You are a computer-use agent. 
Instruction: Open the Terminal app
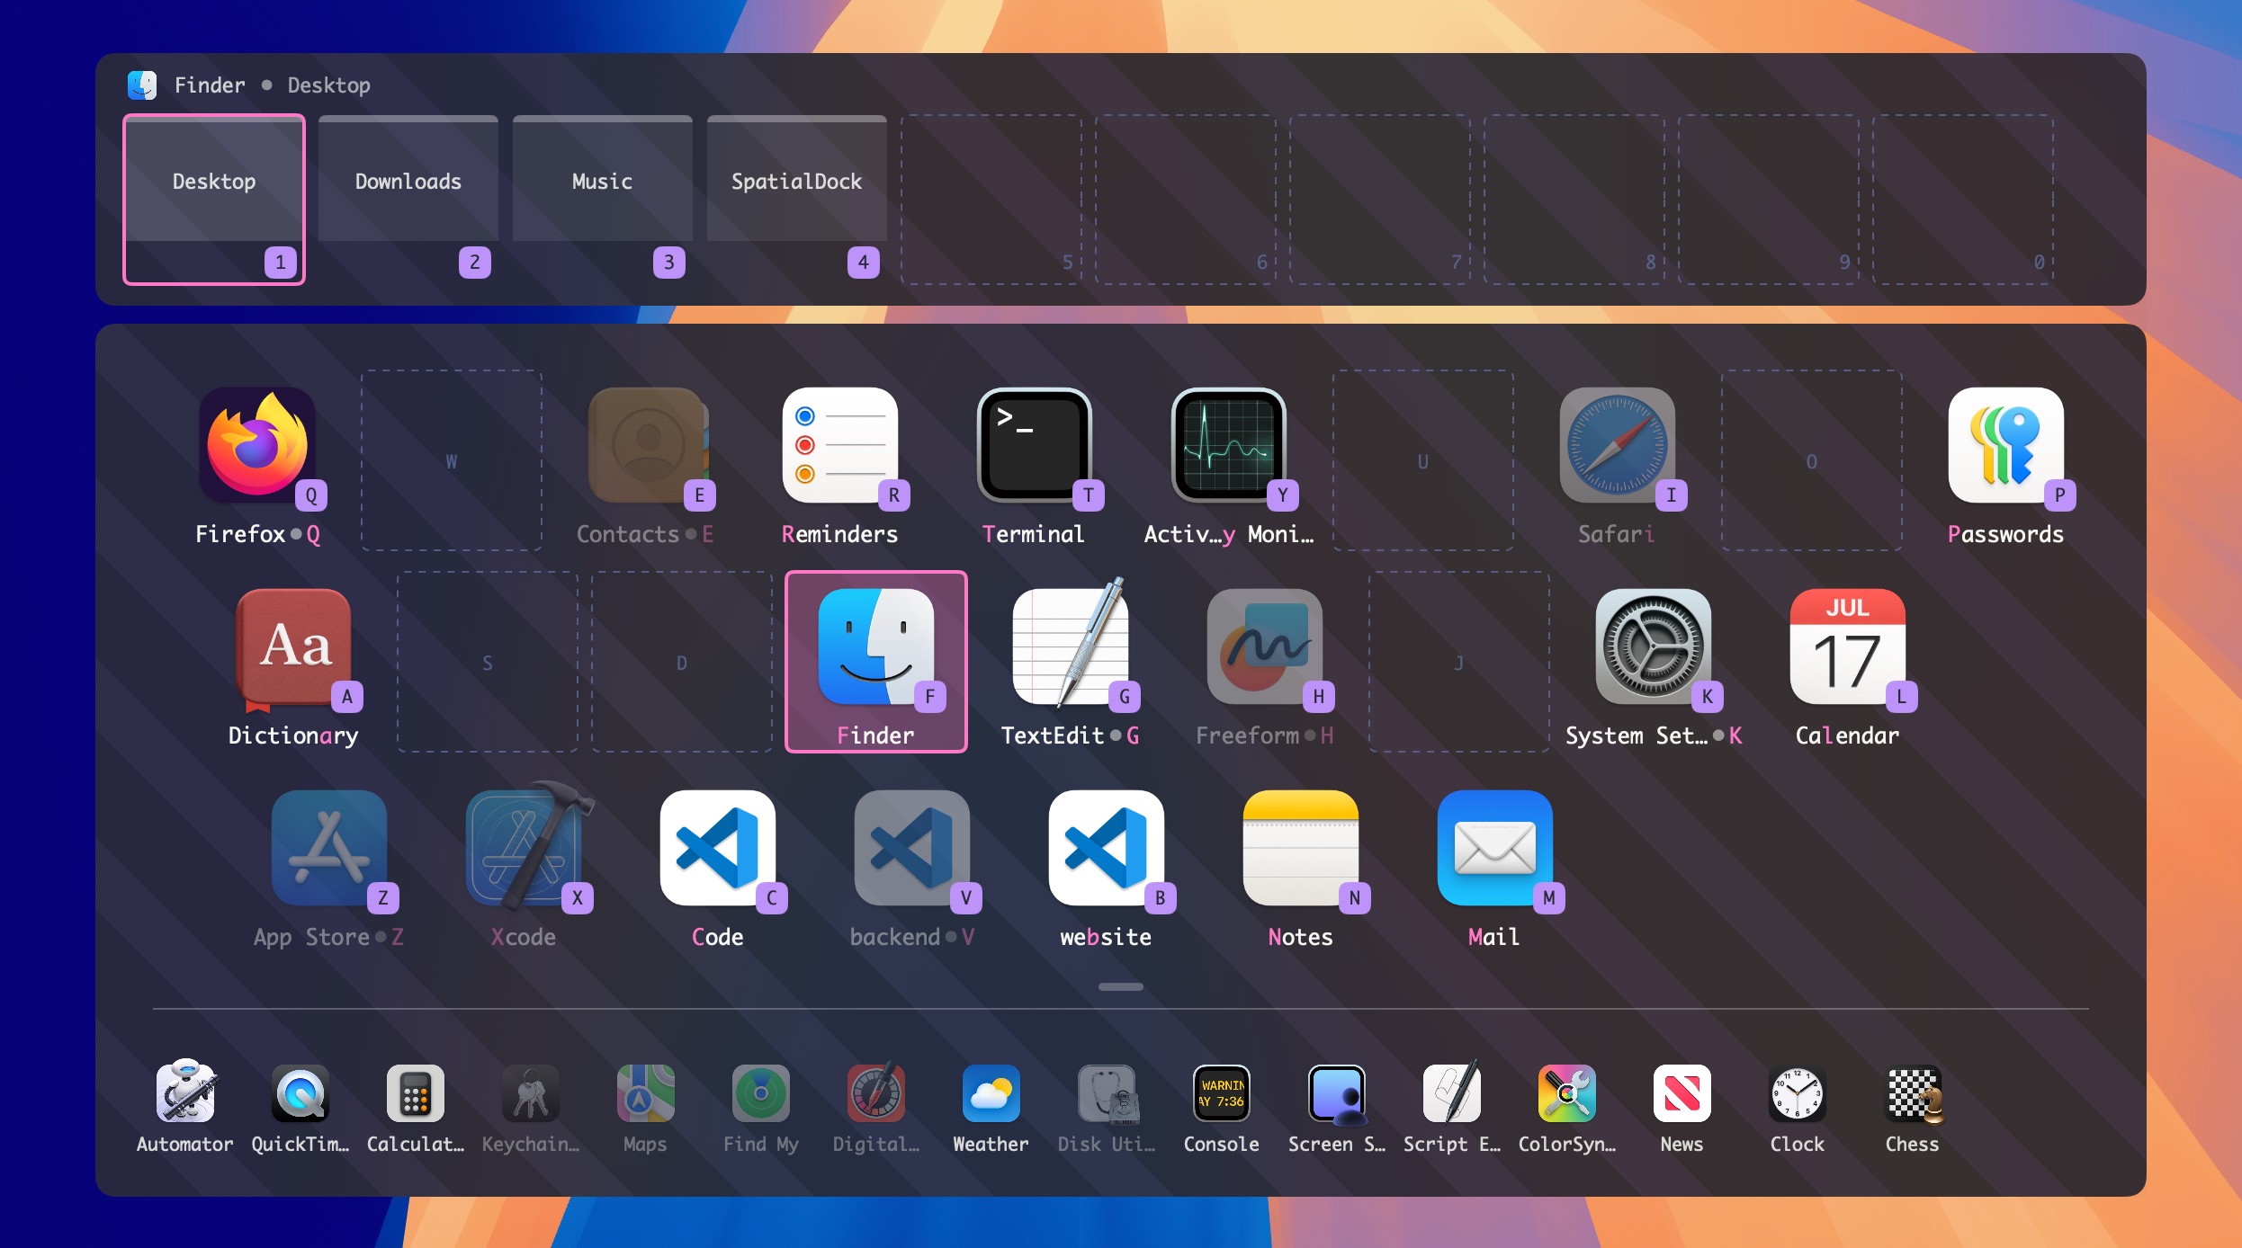[x=1035, y=445]
